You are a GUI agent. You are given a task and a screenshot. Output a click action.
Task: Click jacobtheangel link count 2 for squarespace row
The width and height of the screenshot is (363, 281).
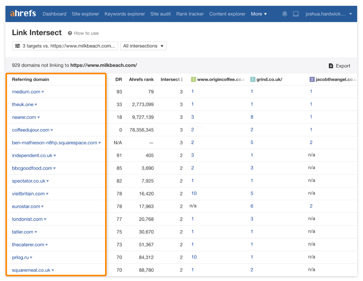(x=311, y=142)
